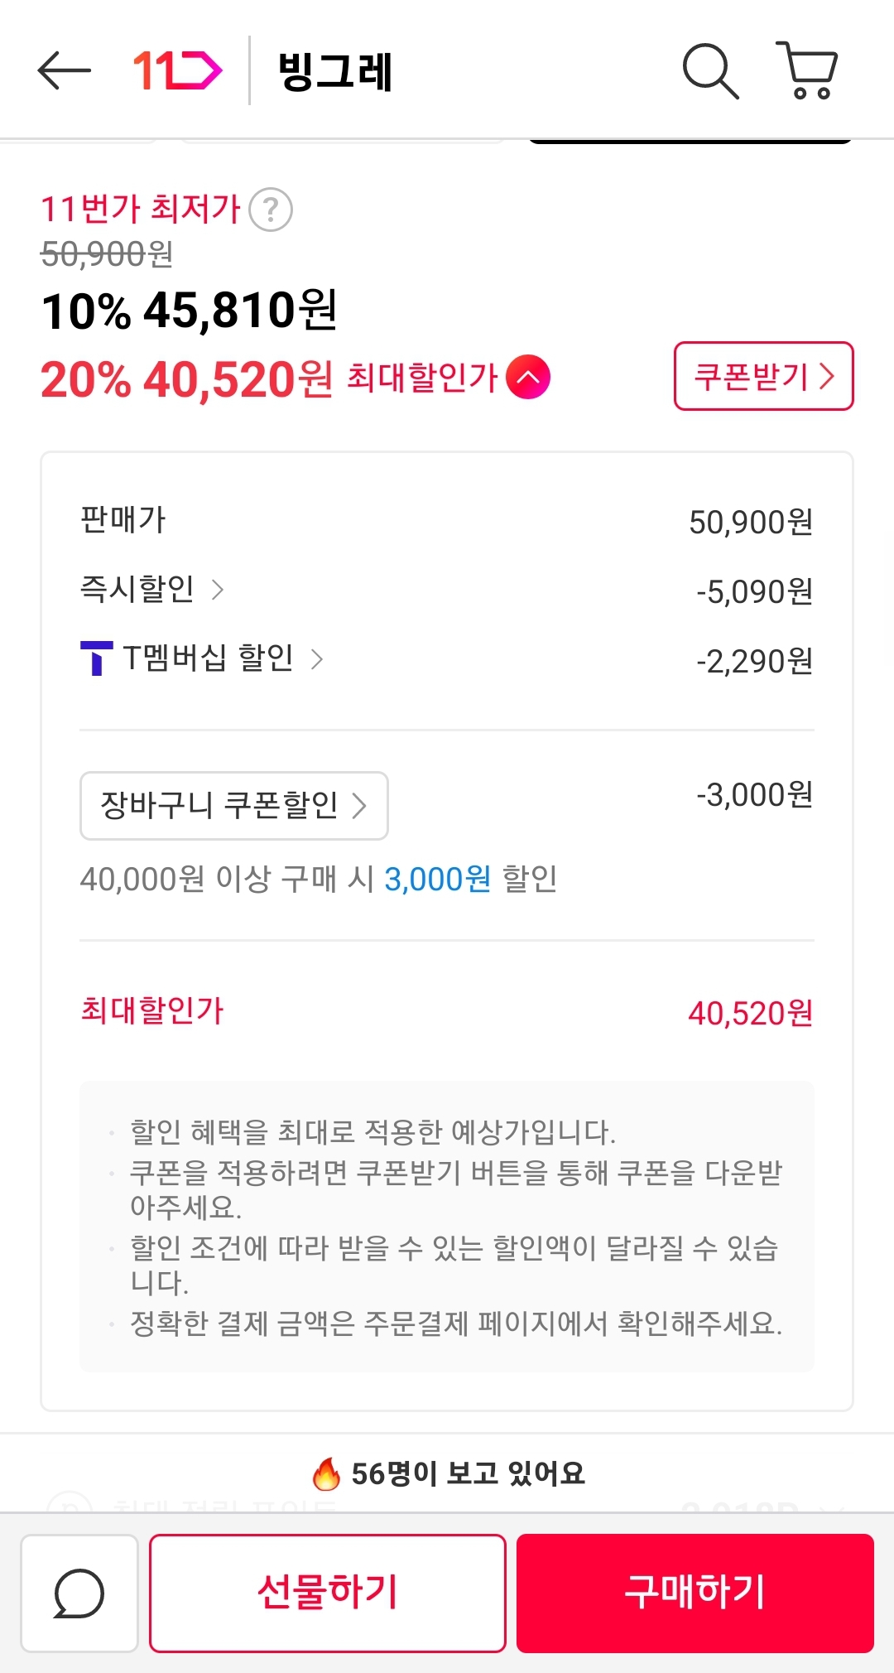Tap the red 20% 40,520원 price
Screen dimensions: 894x1673
(x=187, y=379)
